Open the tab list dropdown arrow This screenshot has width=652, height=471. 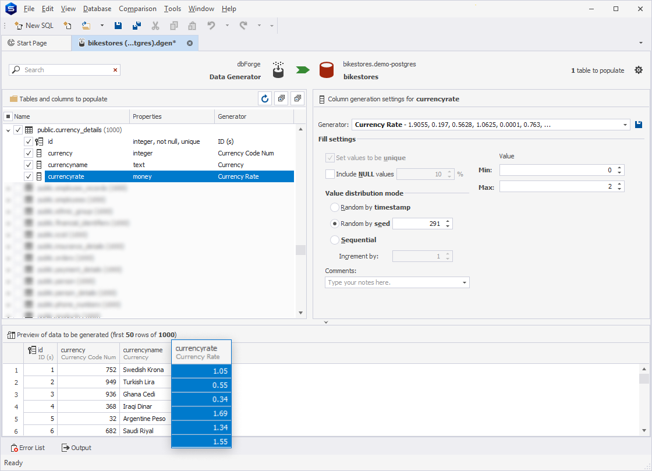(x=641, y=43)
